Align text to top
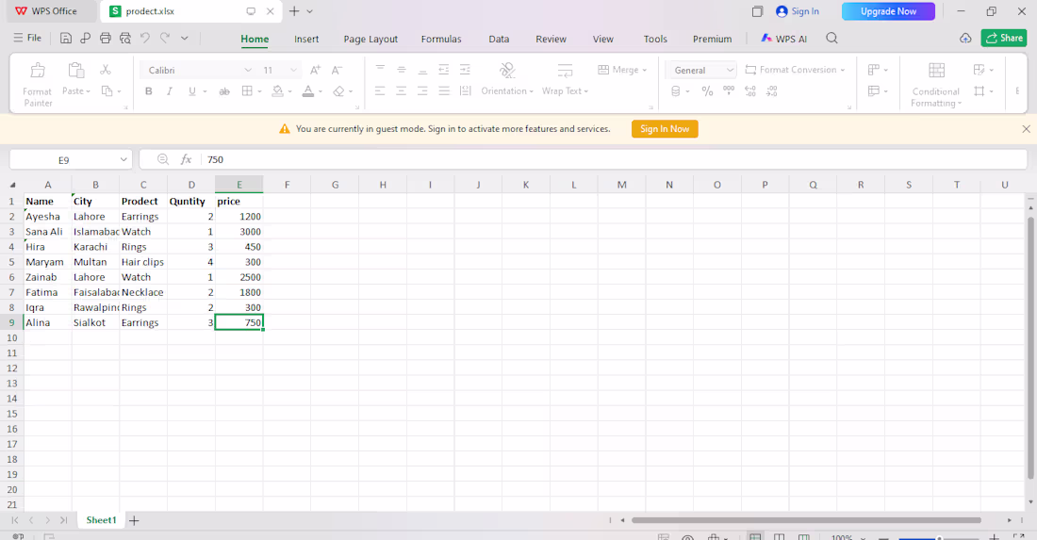 (380, 70)
